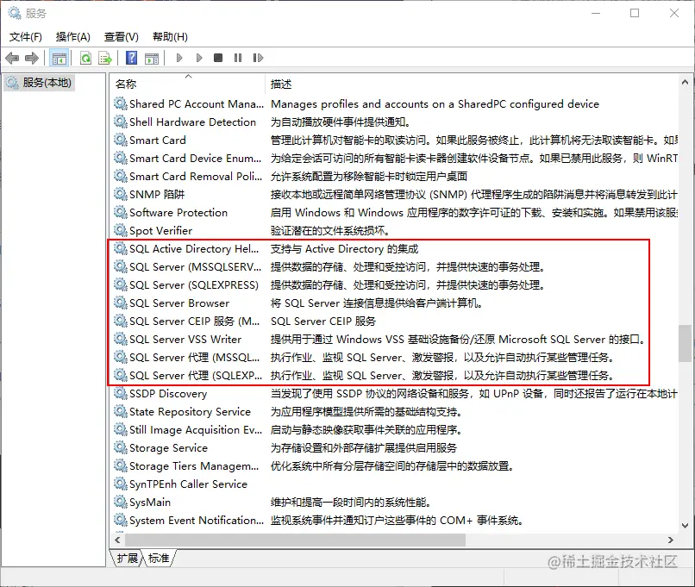Viewport: 695px width, 587px height.
Task: Click gear icon beside Spot Verifier
Action: pos(121,230)
